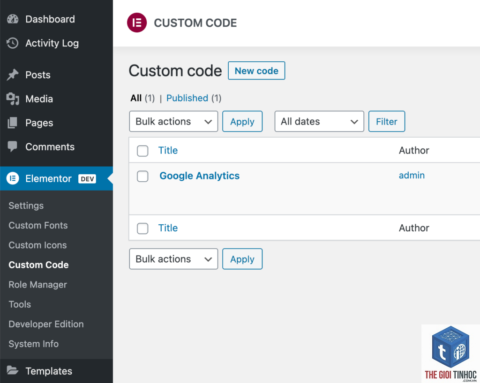Select the Elementor menu item
The width and height of the screenshot is (480, 383).
[56, 178]
